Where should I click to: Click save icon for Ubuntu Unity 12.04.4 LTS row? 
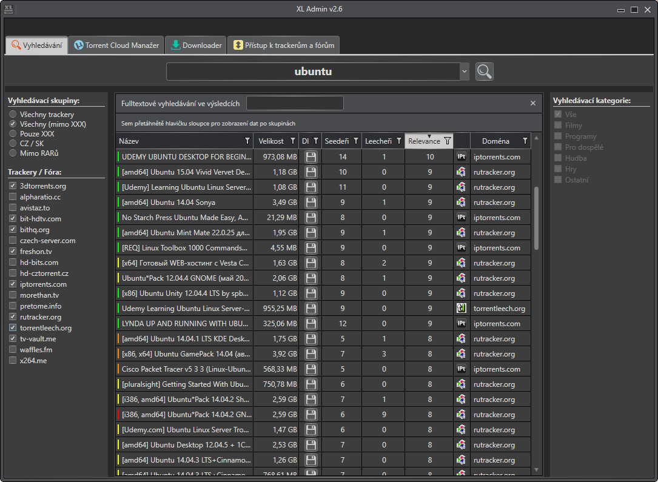[x=311, y=293]
